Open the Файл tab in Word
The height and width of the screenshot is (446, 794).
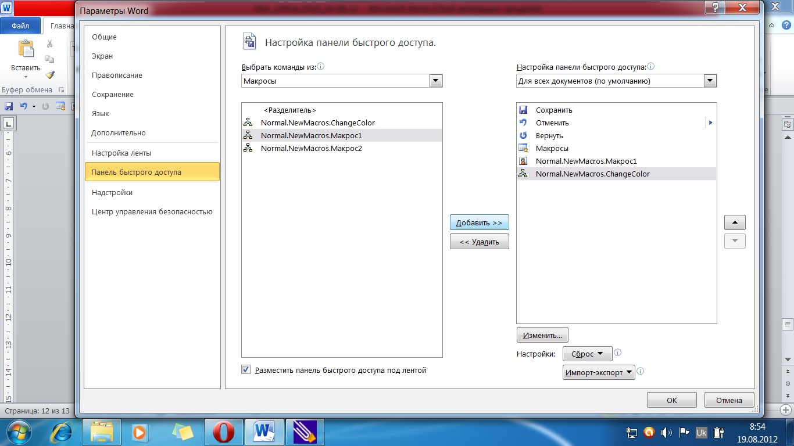pyautogui.click(x=20, y=26)
